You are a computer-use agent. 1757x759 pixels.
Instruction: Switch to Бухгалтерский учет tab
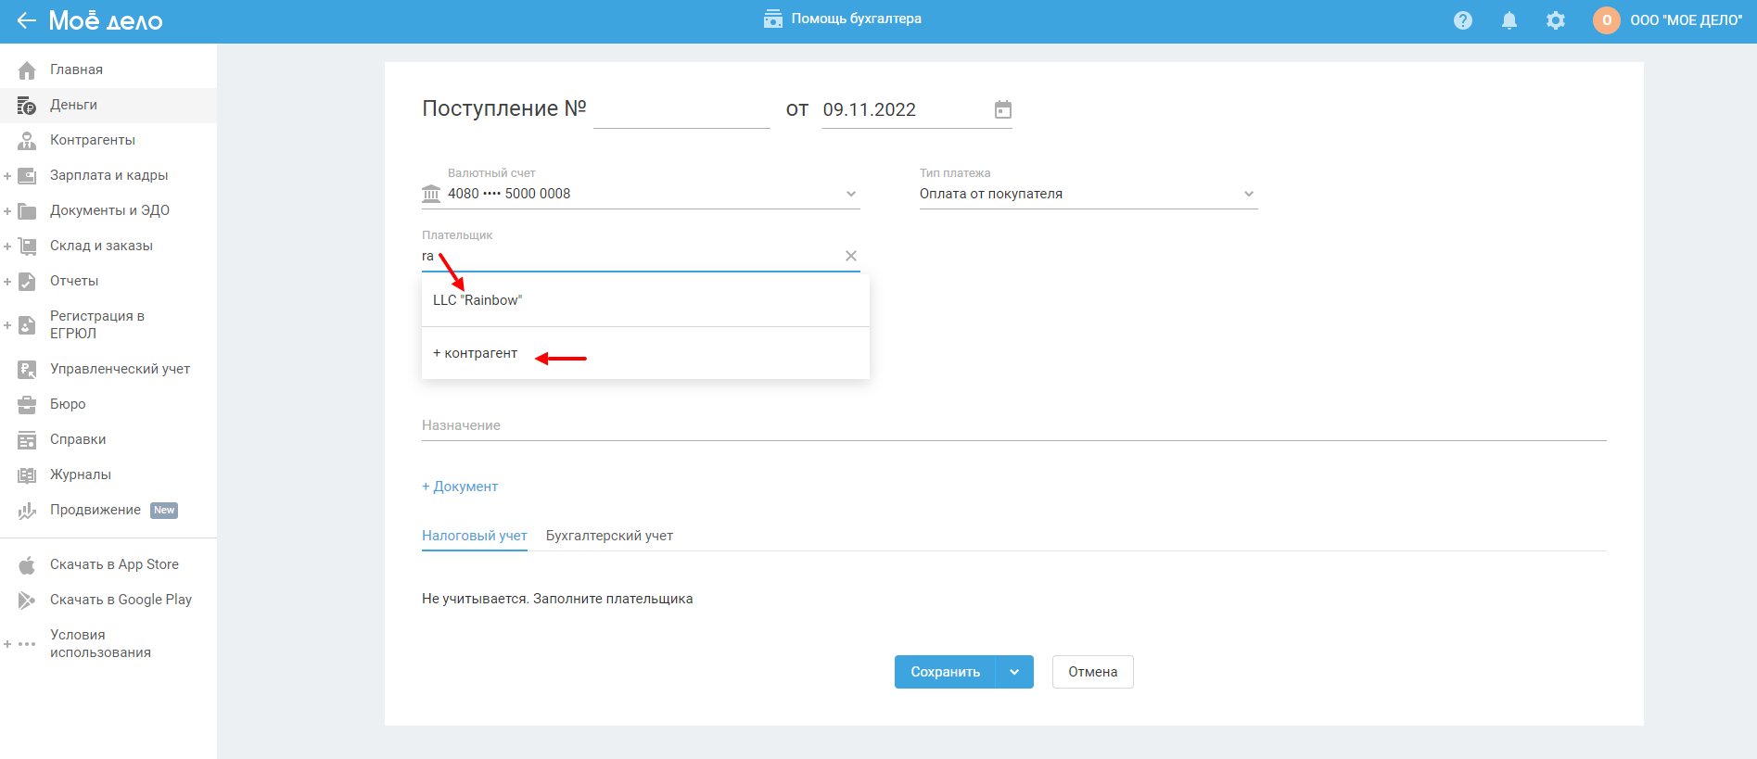[x=609, y=536]
